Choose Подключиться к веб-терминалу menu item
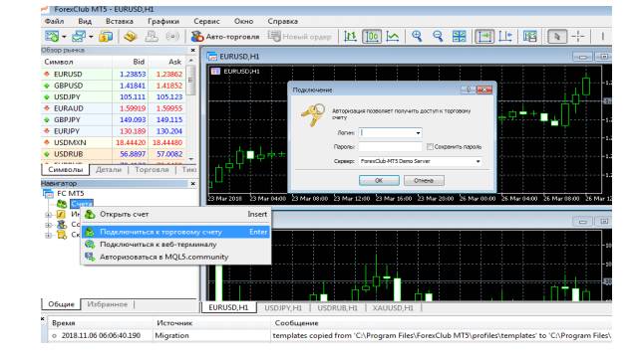Viewport: 638px width, 358px height. [x=175, y=245]
